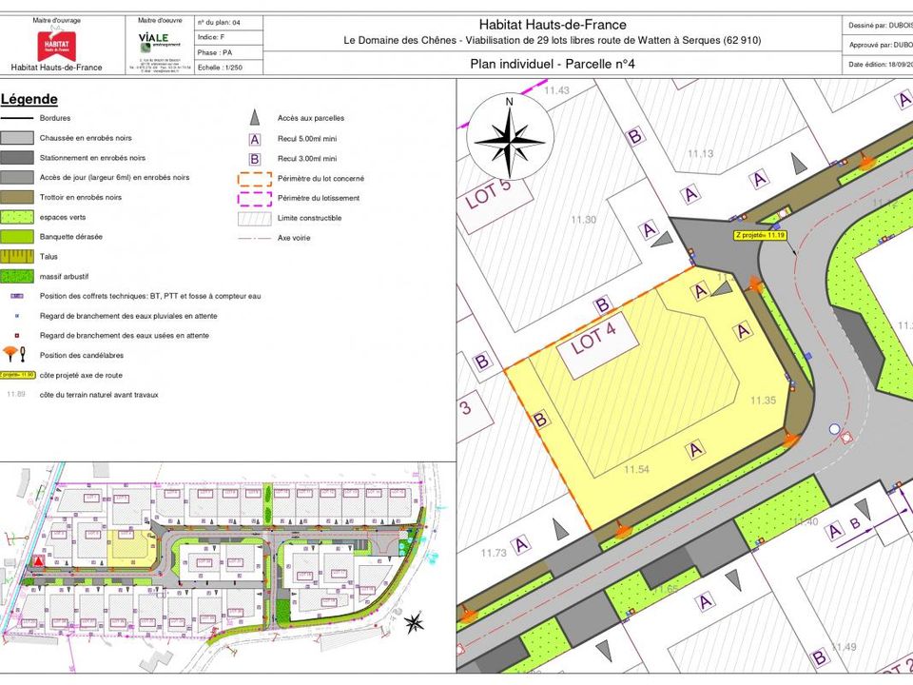The width and height of the screenshot is (913, 685).
Task: Click the yellow highlighted lot on overview map
Action: [x=131, y=548]
